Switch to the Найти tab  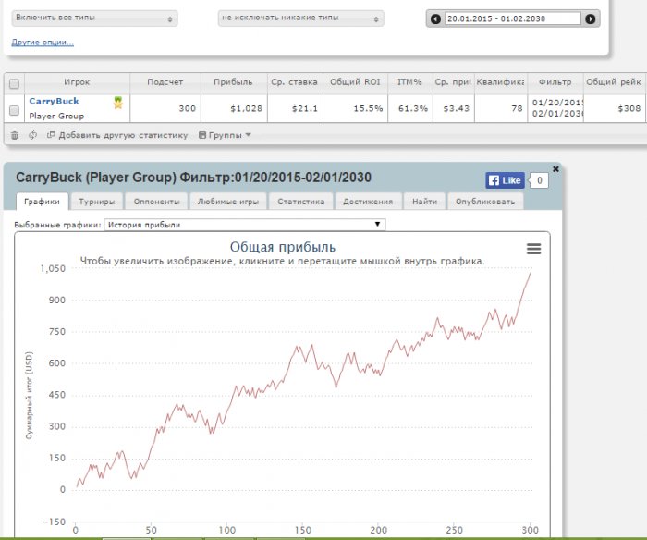[x=424, y=202]
